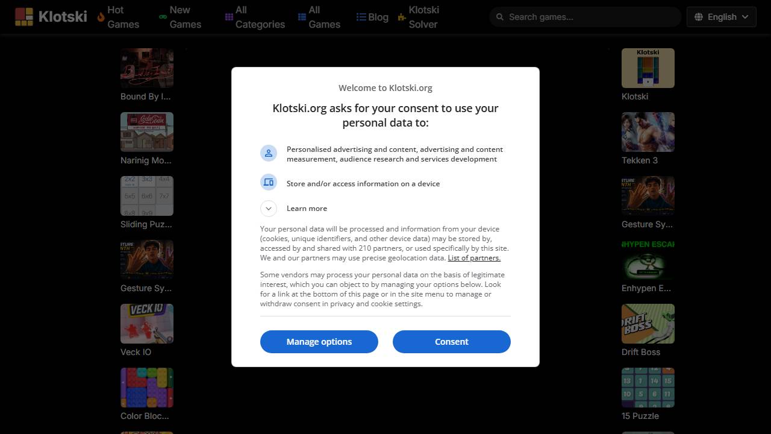Open the Veck IO game thumbnail
The height and width of the screenshot is (434, 771).
pyautogui.click(x=147, y=324)
